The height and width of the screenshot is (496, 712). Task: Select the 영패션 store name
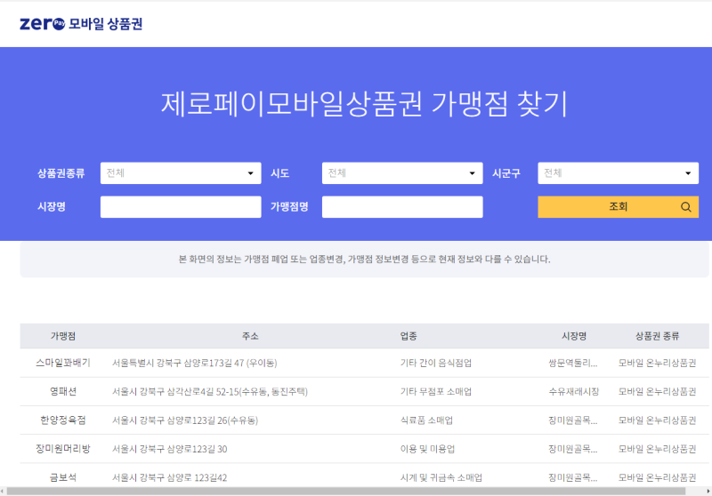pyautogui.click(x=63, y=391)
